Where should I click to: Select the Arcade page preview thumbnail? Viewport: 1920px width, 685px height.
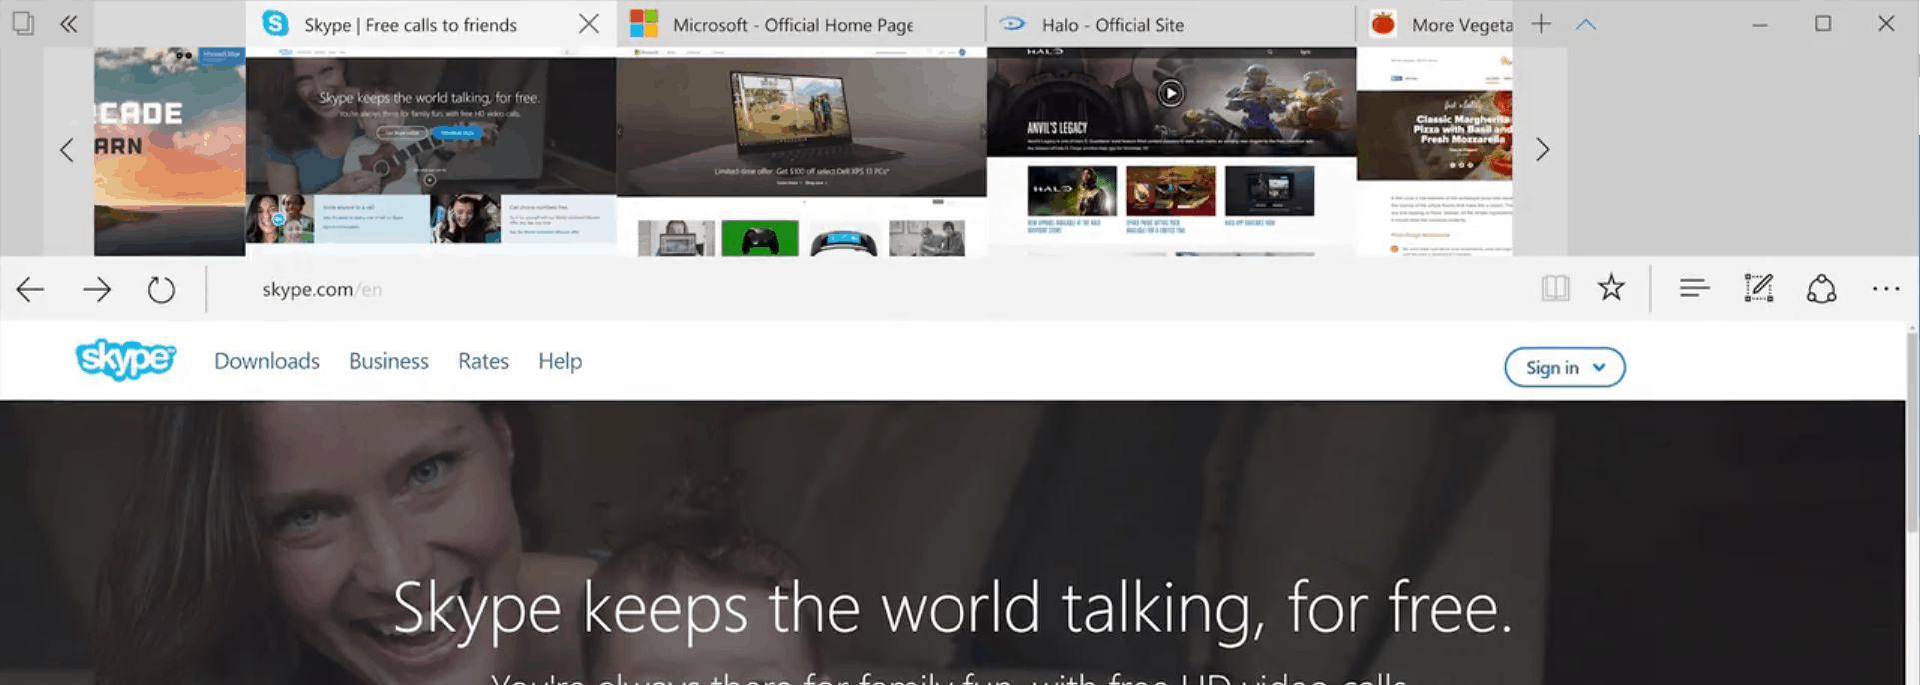[169, 151]
